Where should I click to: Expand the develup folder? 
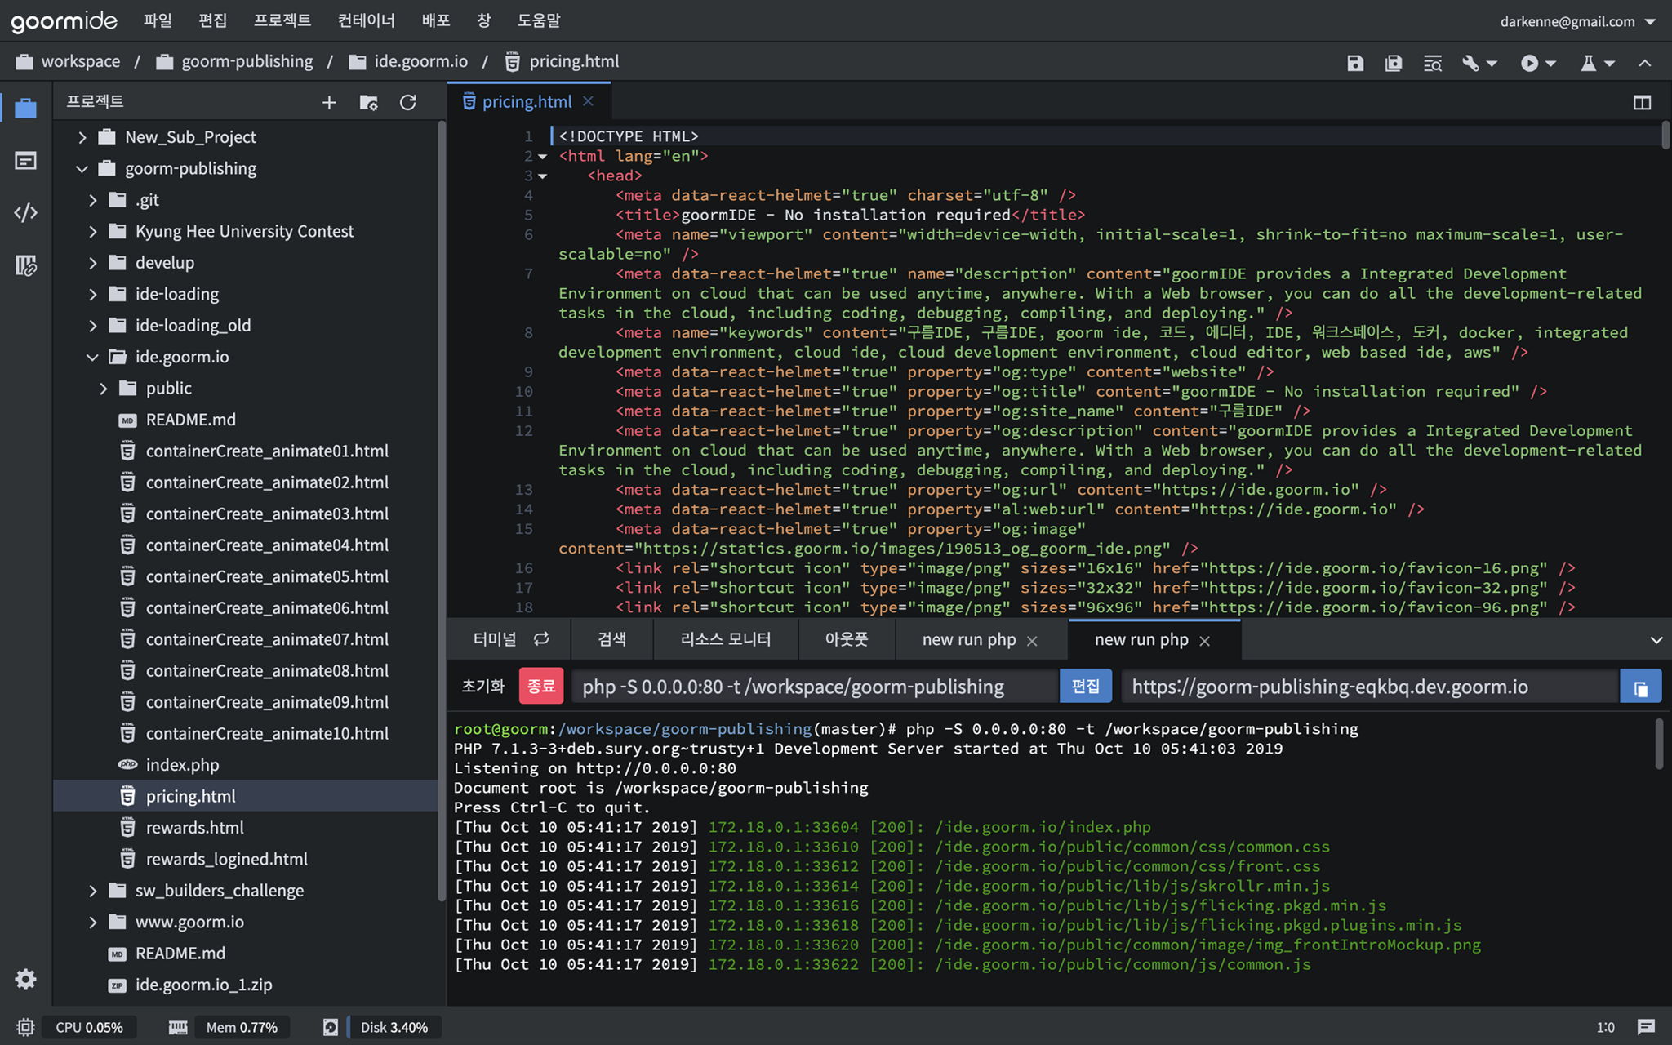pos(93,263)
